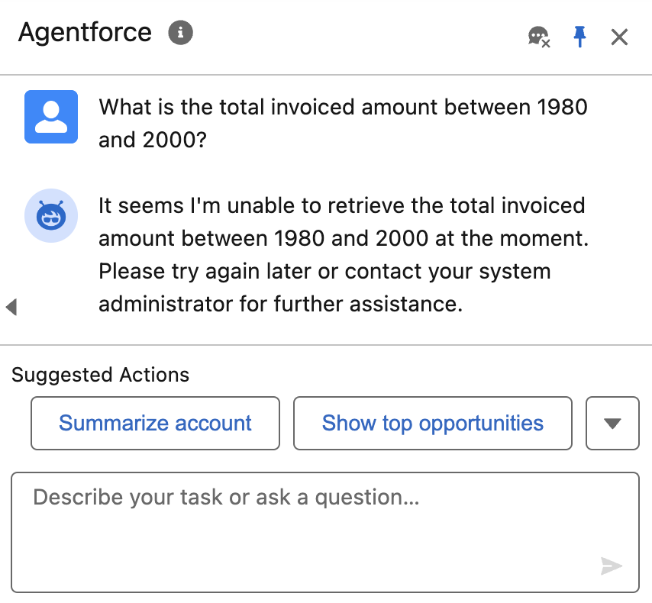Viewport: 652px width, 603px height.
Task: Run the Summarize account suggested action
Action: 155,423
